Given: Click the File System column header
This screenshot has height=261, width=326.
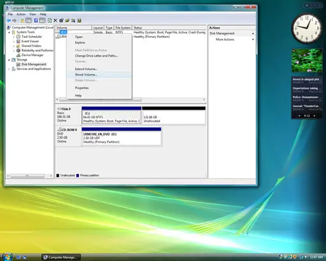Looking at the screenshot, I should click(123, 28).
